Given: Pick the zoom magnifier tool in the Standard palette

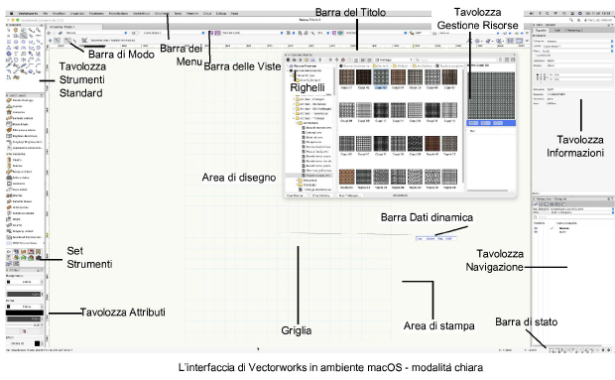Looking at the screenshot, I should 38,30.
